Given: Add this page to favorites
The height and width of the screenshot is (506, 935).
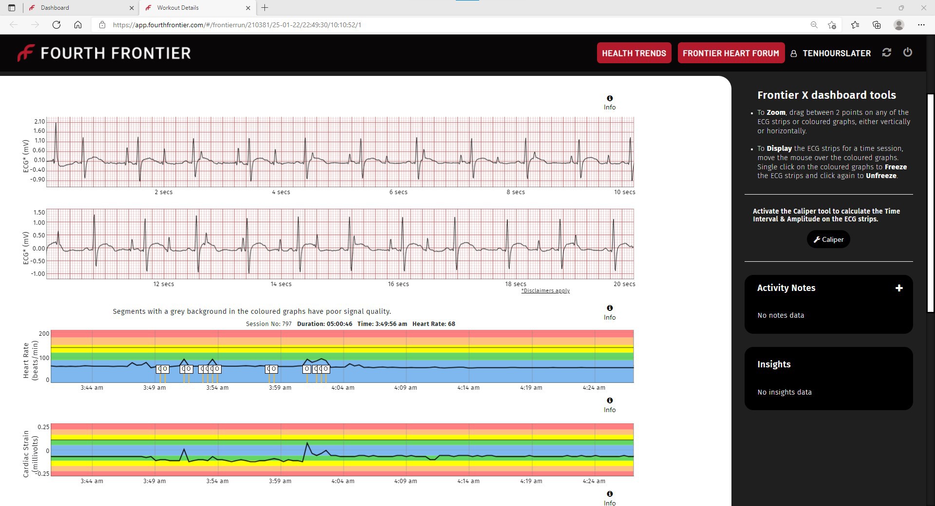Looking at the screenshot, I should point(832,25).
